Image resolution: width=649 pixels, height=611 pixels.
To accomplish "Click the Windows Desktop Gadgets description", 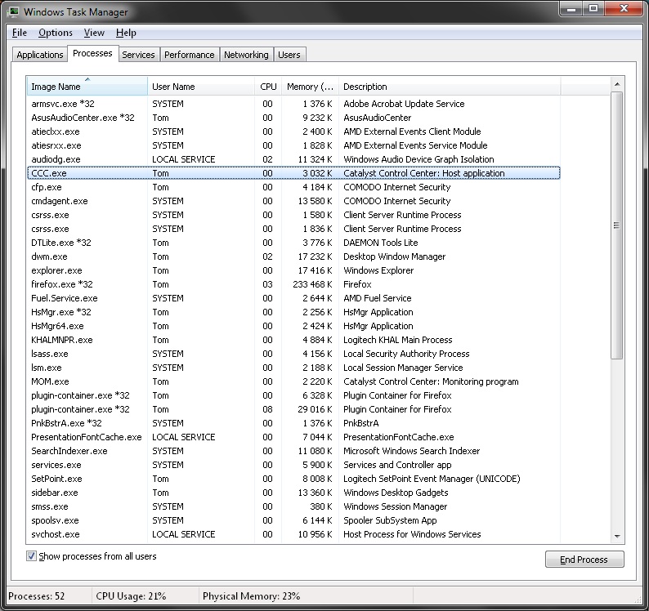I will coord(396,493).
